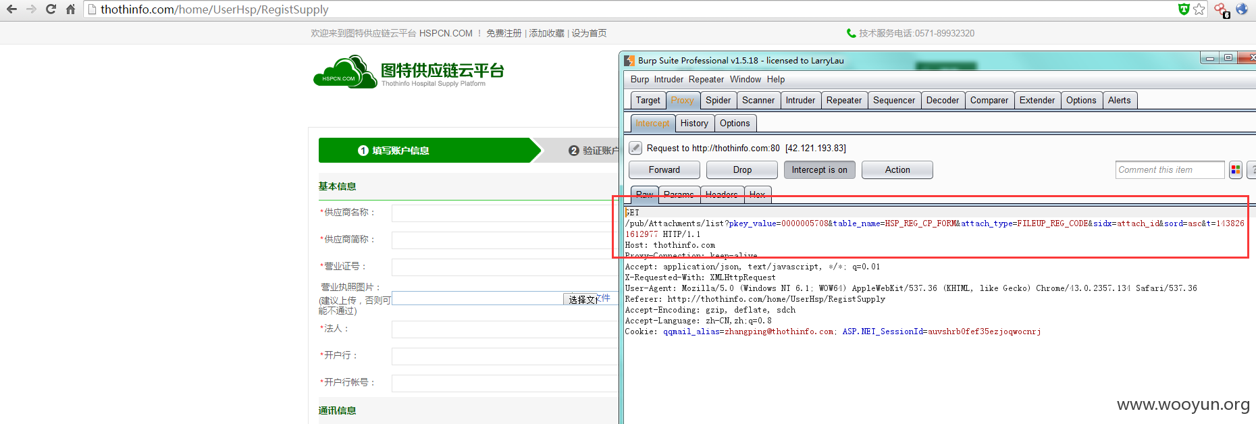Switch to the Spider tab

(718, 101)
